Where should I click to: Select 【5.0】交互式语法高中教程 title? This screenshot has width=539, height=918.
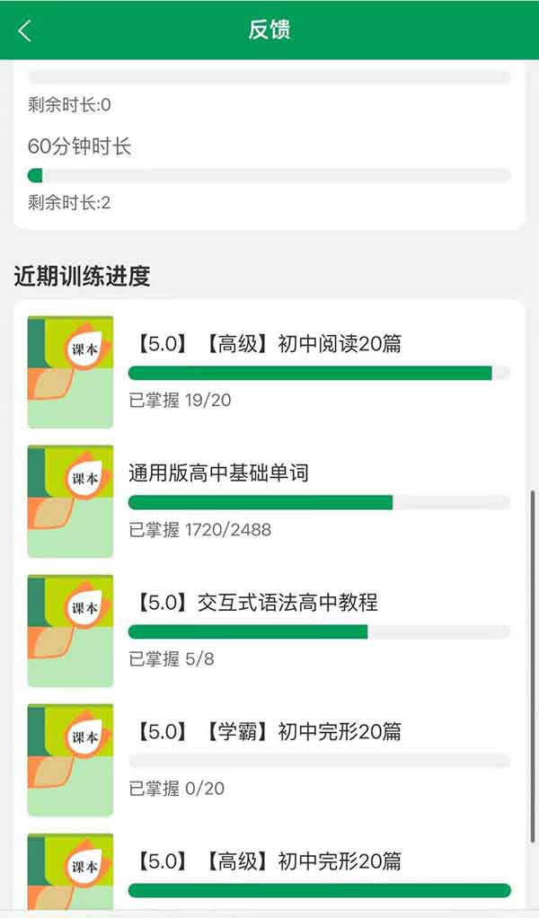[x=257, y=603]
